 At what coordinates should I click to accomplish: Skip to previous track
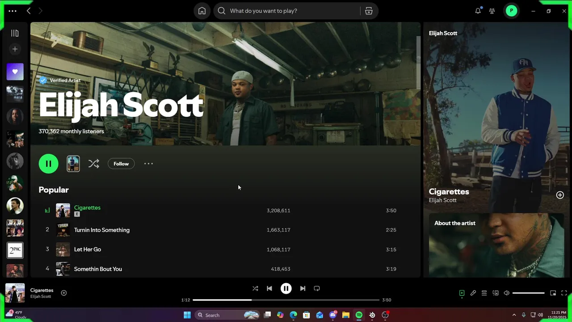pos(269,288)
